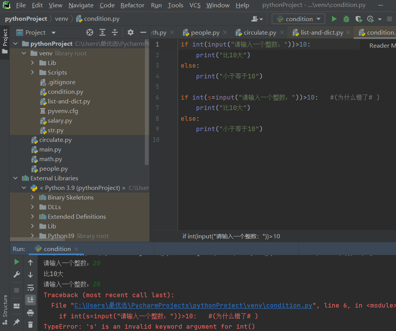Expand all items in Project panel
The height and width of the screenshot is (331, 396).
pyautogui.click(x=102, y=32)
